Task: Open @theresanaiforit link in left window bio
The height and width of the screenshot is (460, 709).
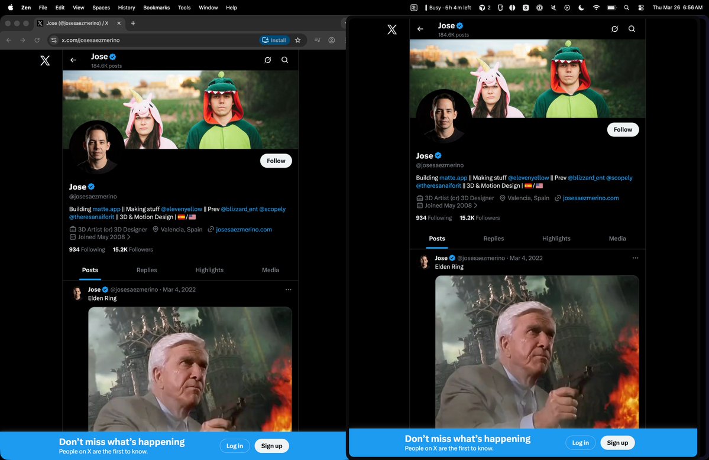Action: (92, 217)
